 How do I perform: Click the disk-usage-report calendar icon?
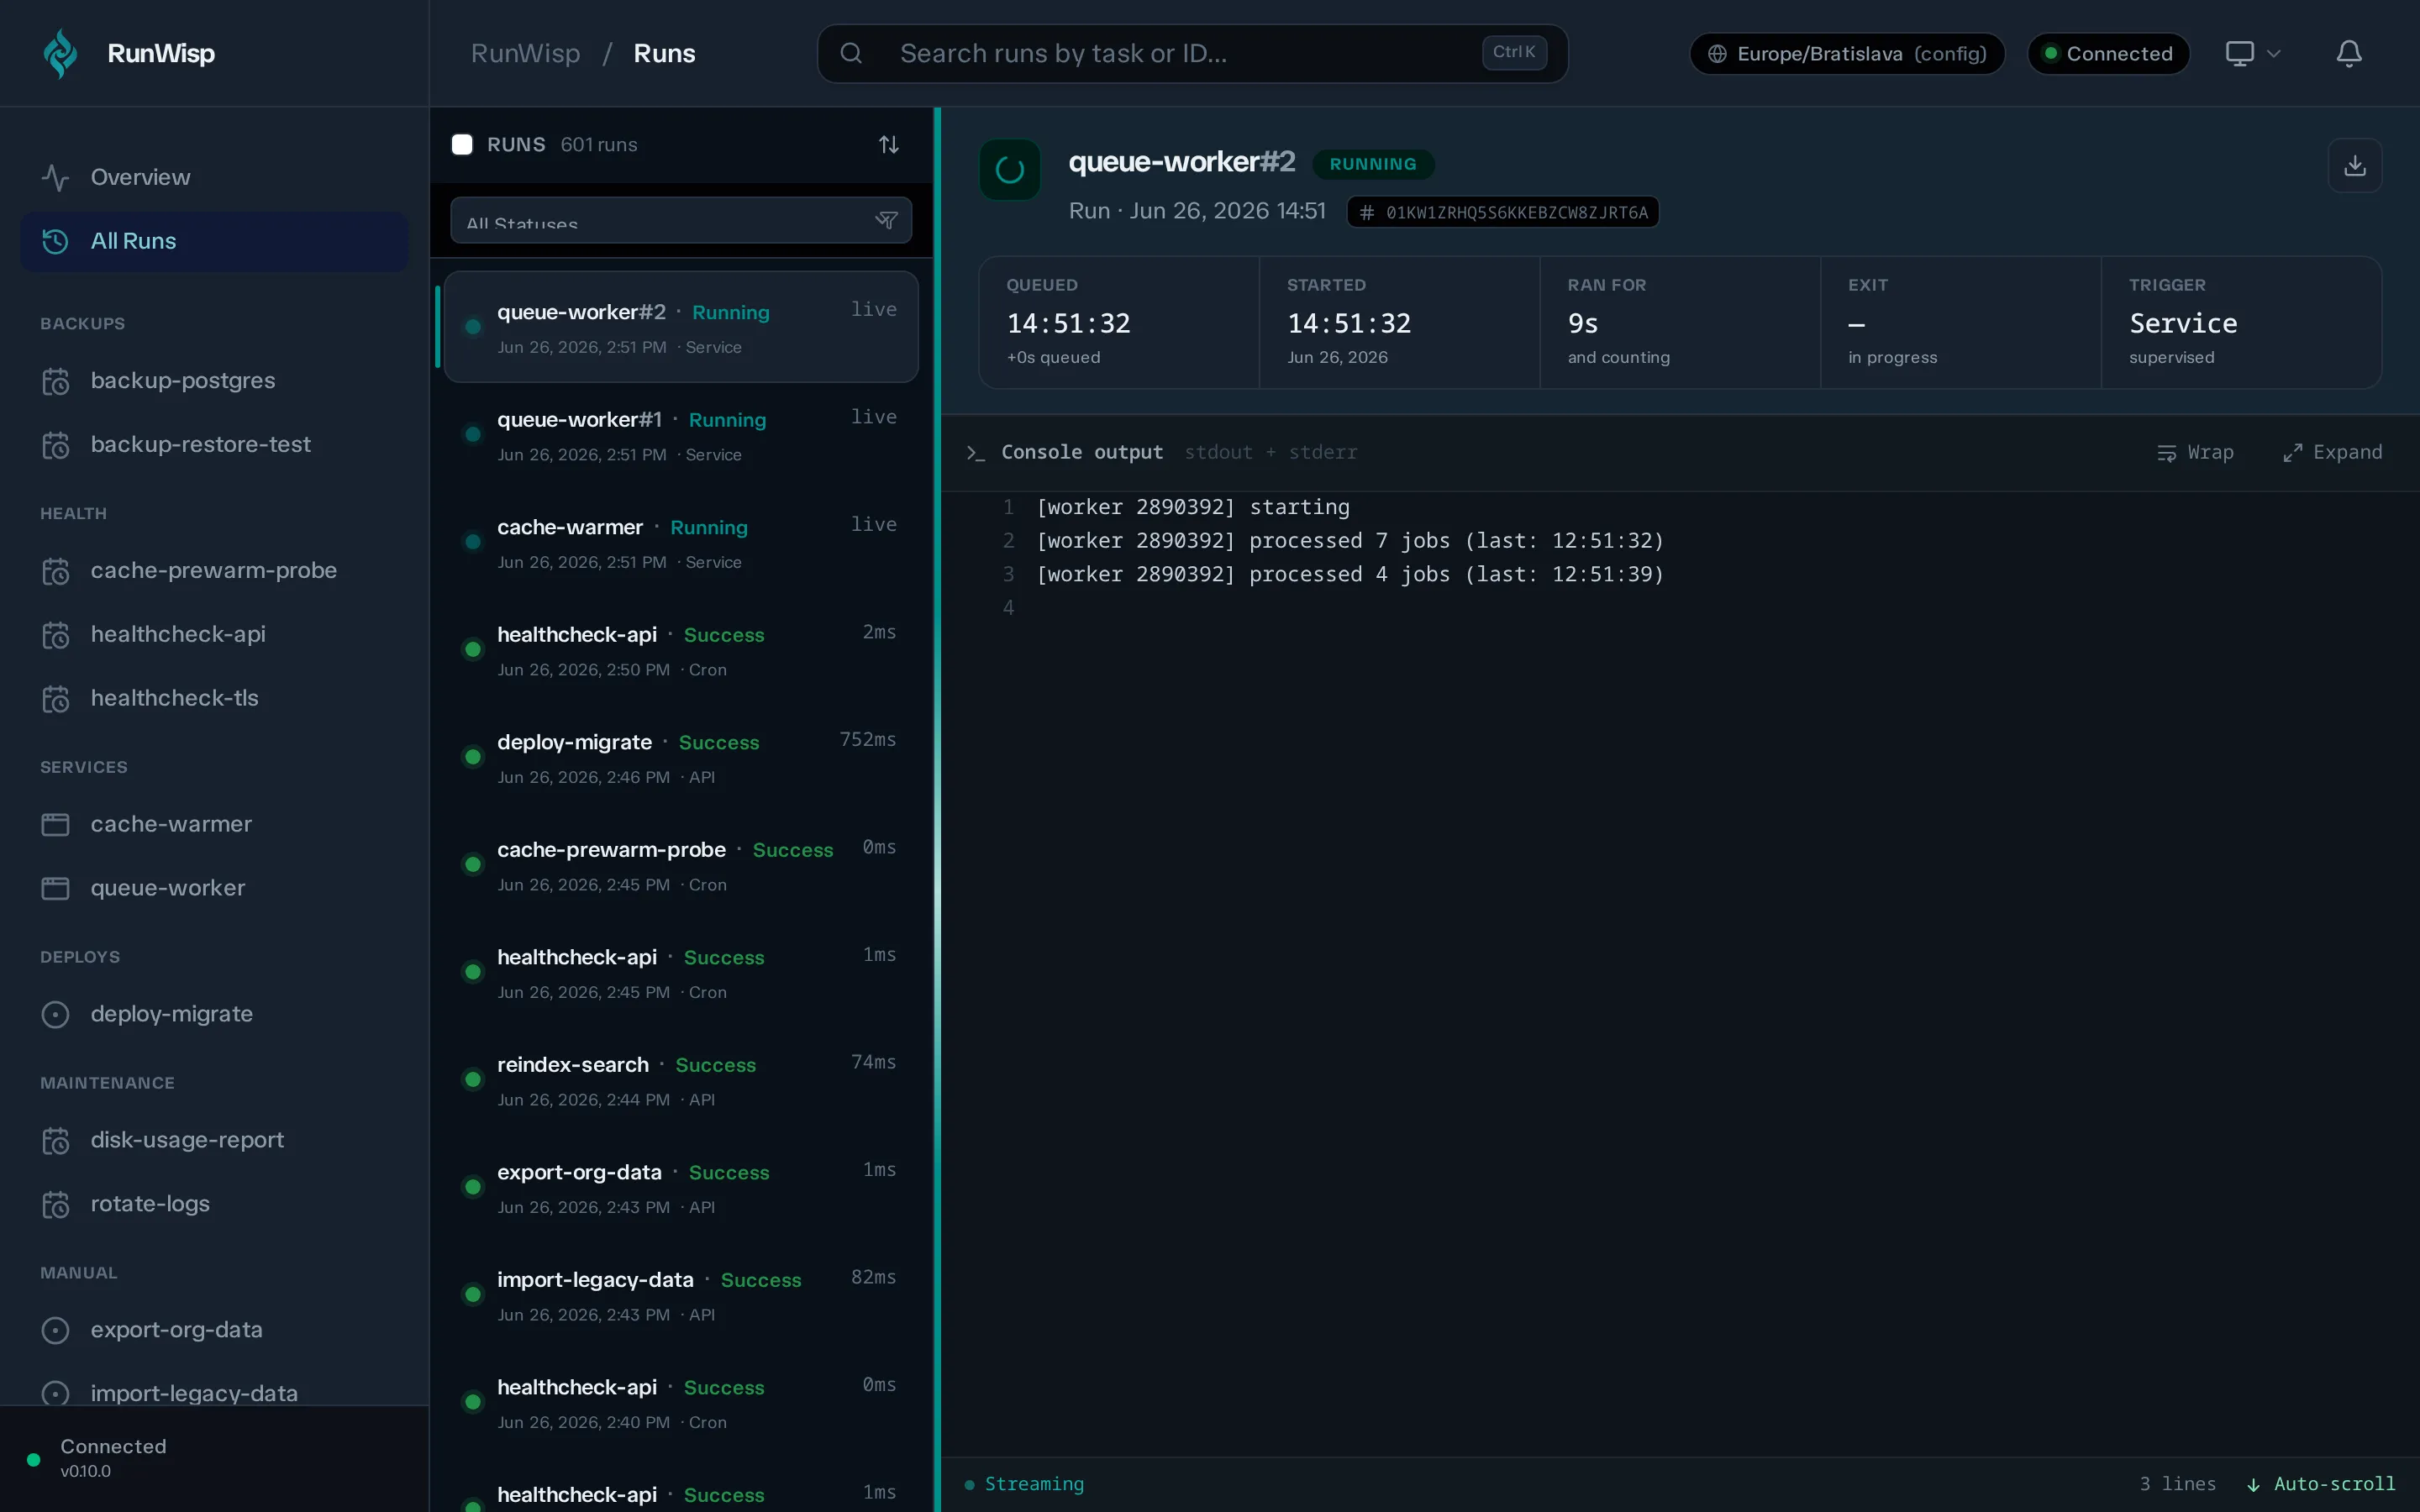pos(56,1140)
